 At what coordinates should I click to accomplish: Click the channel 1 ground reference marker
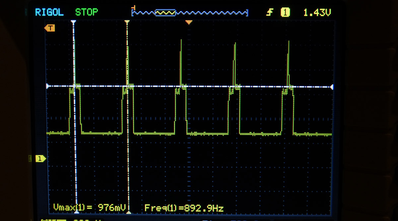(40, 159)
